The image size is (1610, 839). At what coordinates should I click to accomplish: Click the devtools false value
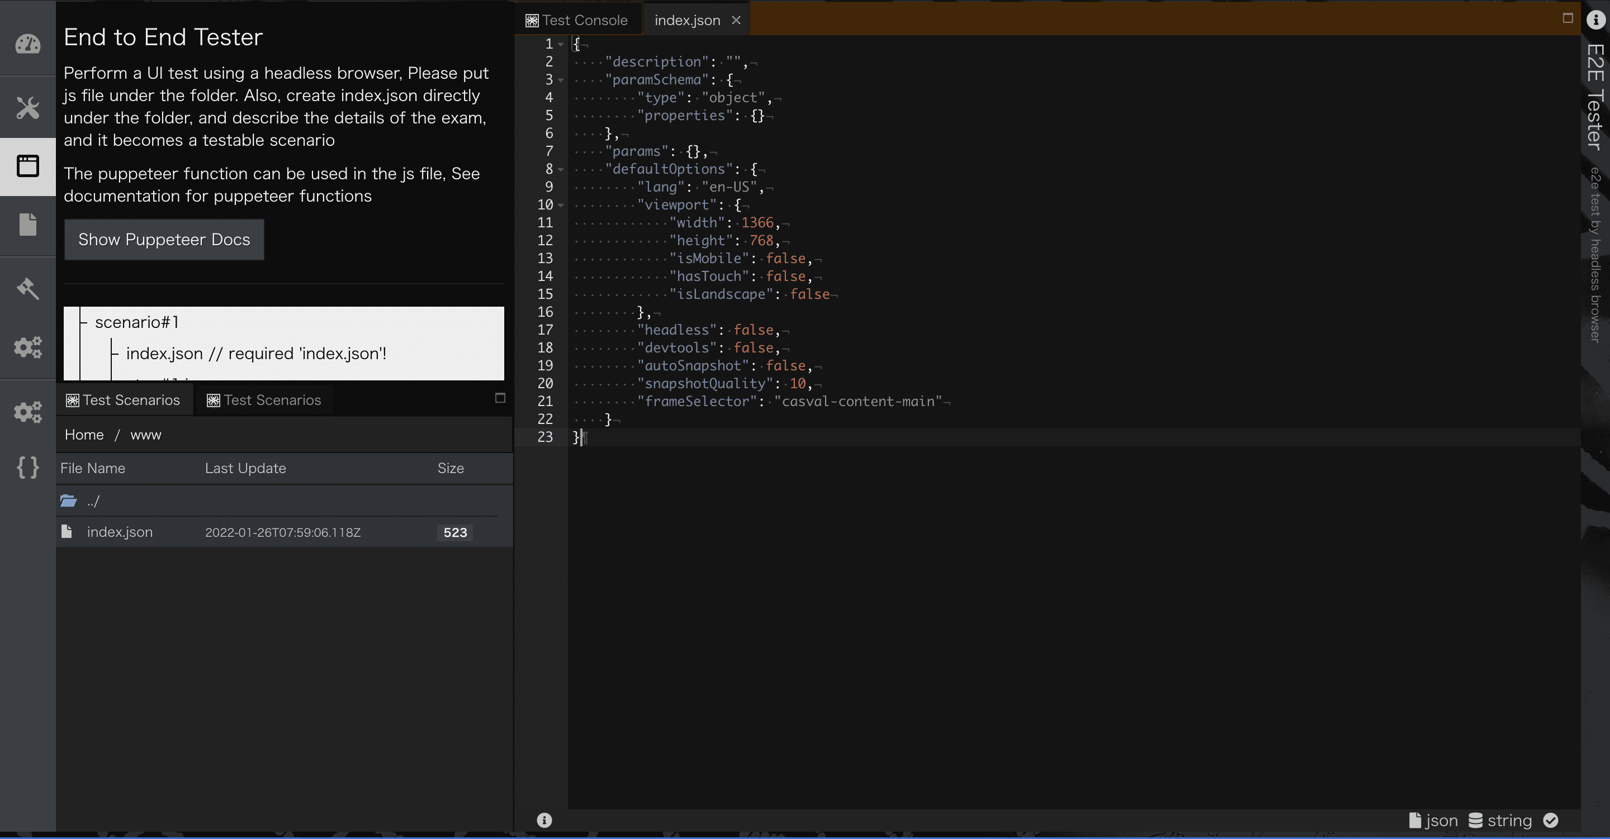[x=753, y=347]
